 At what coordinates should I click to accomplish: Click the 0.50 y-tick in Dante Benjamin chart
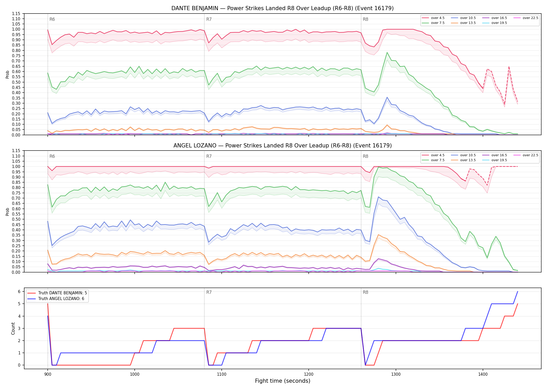point(16,82)
